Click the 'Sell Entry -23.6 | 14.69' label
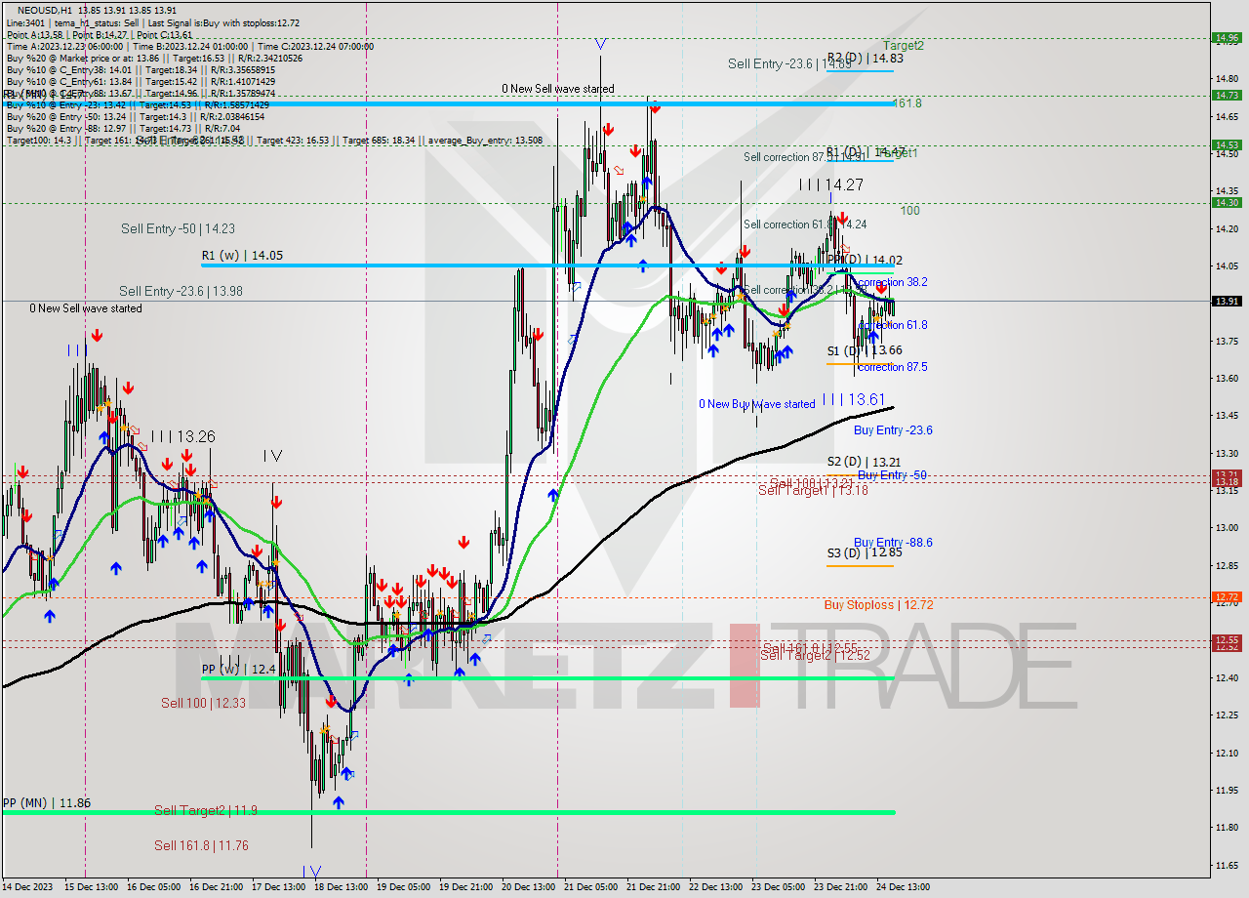 [x=789, y=63]
